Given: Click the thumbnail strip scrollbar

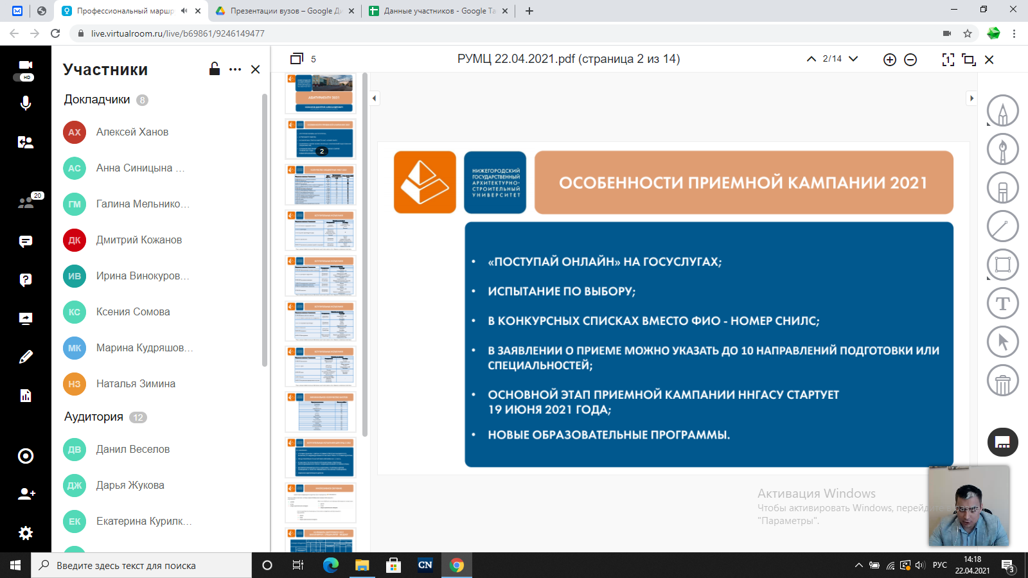Looking at the screenshot, I should [x=365, y=254].
